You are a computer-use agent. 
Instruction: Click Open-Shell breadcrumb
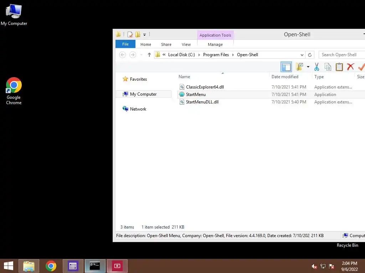[247, 54]
